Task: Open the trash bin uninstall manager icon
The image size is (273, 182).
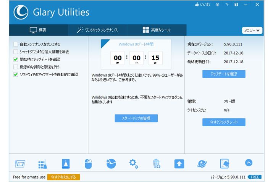Action: click(x=157, y=163)
